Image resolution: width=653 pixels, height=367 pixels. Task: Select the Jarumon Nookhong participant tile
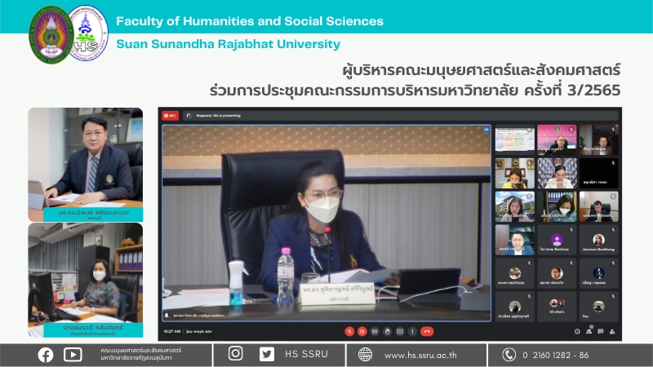point(598,240)
